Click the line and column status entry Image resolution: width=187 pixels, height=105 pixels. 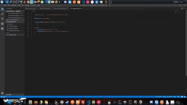[158, 97]
